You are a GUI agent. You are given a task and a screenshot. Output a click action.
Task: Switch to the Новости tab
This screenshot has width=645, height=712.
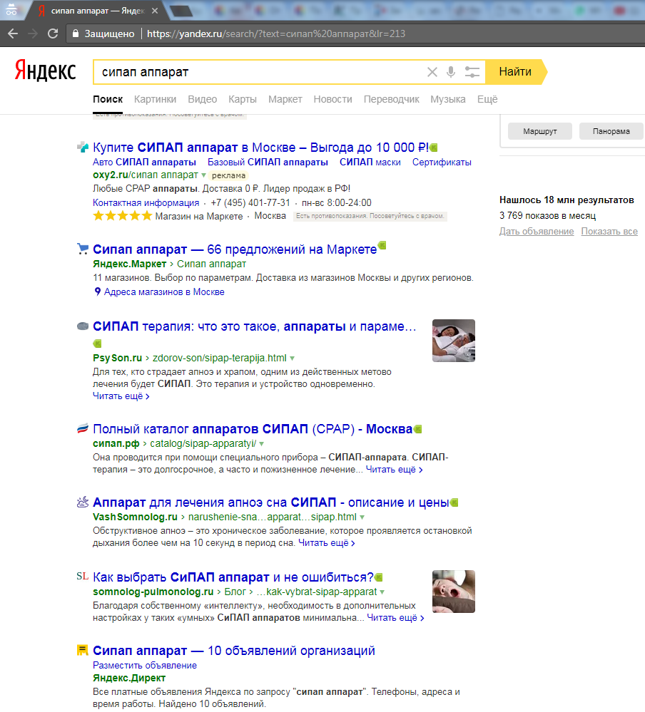click(332, 99)
